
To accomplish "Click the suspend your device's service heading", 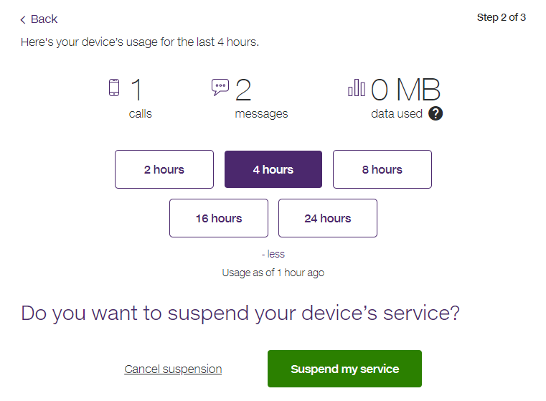I will [x=240, y=313].
